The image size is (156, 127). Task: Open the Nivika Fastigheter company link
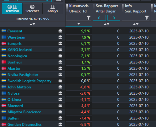pyautogui.click(x=23, y=75)
